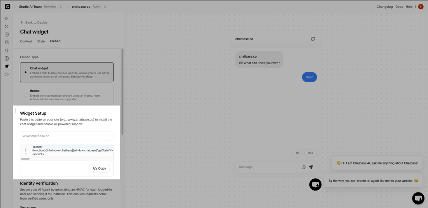This screenshot has width=428, height=208.
Task: Click the Identity verification heading
Action: click(39, 183)
